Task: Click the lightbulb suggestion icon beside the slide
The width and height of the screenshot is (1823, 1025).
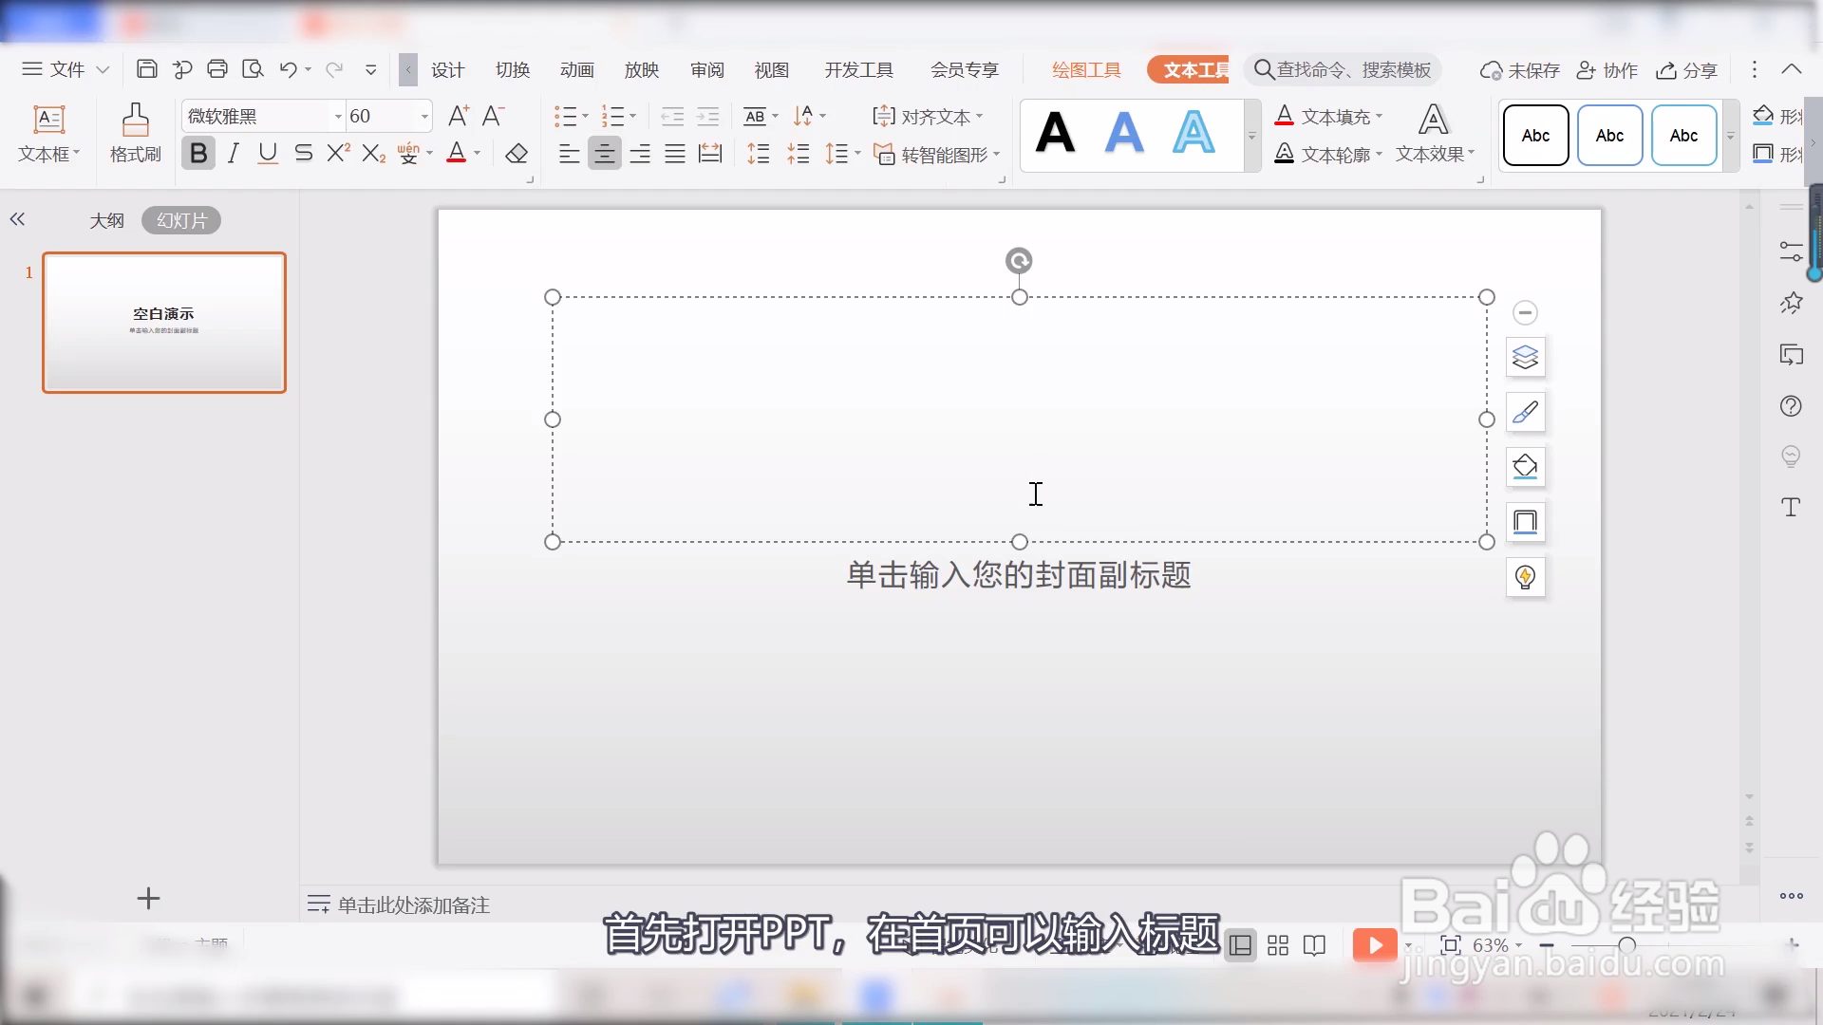Action: pos(1525,577)
